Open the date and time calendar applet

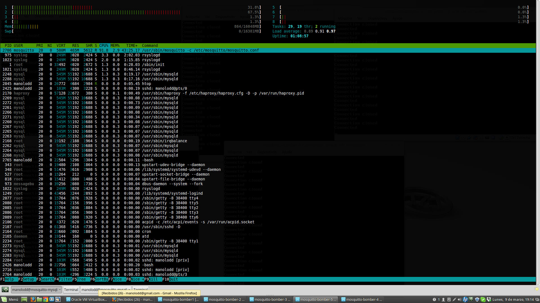click(x=513, y=299)
